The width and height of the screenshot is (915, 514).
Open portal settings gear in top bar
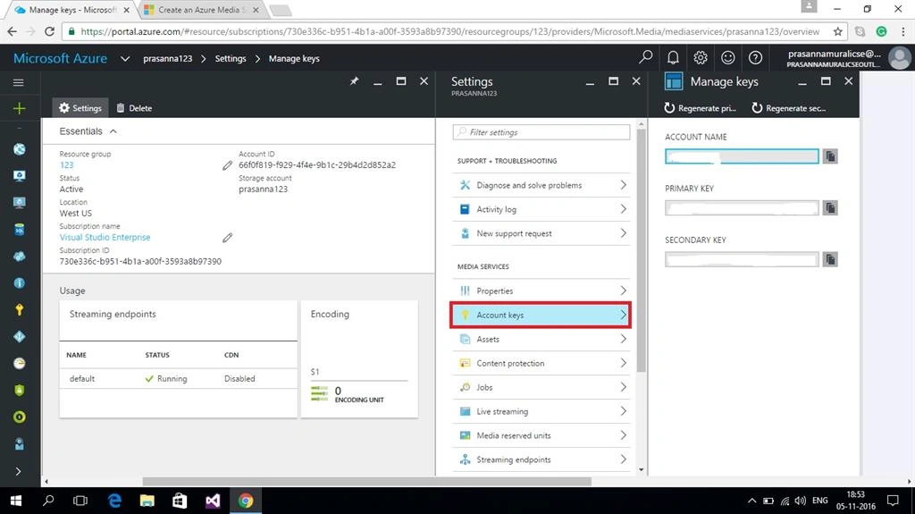(x=701, y=57)
